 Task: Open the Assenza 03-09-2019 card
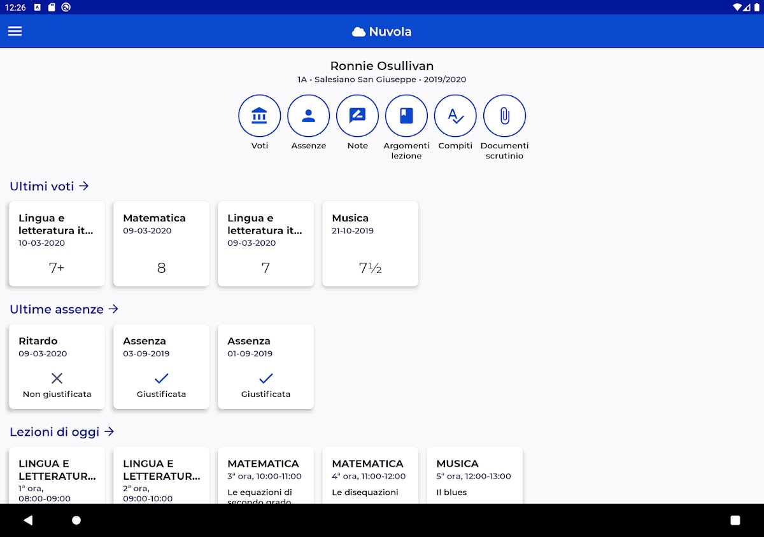coord(161,366)
